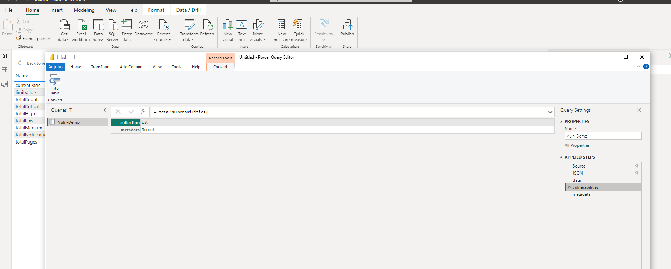Convert record Into Table

point(55,84)
